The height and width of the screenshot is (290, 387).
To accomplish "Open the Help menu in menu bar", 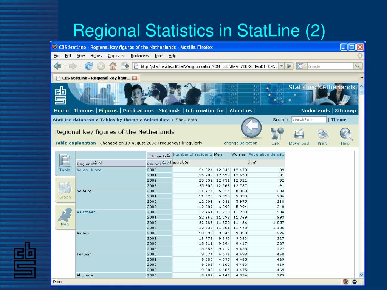I will 172,56.
